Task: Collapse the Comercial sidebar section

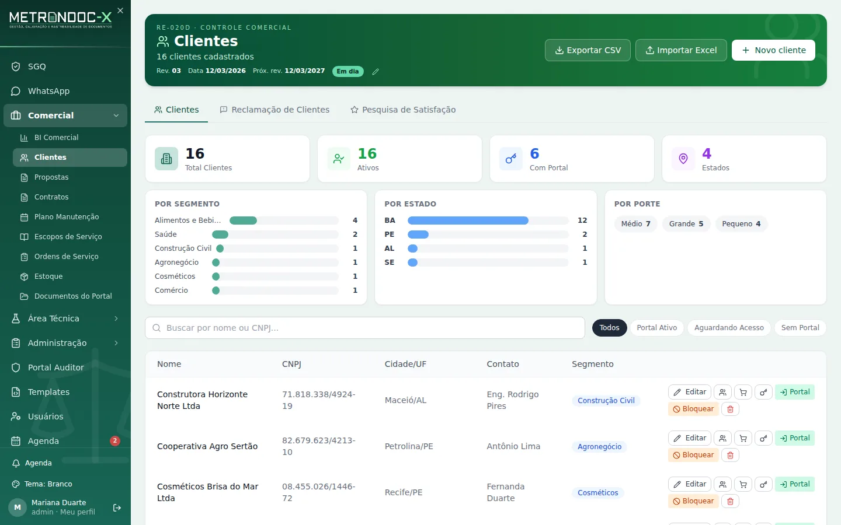Action: 65,116
